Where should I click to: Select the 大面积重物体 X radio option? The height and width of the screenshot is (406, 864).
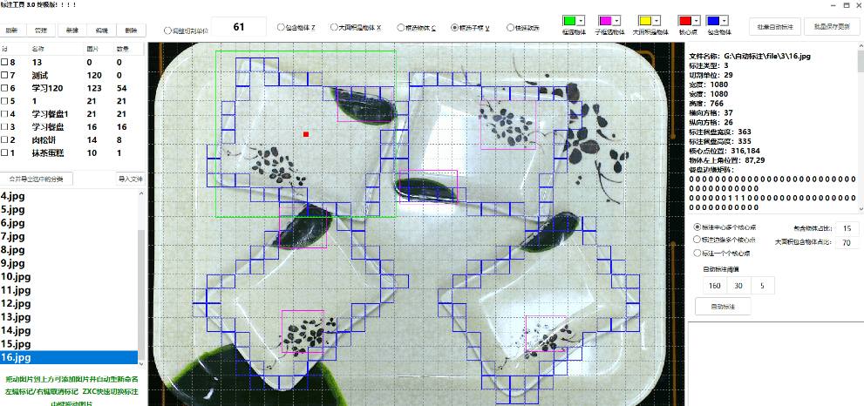[x=335, y=28]
